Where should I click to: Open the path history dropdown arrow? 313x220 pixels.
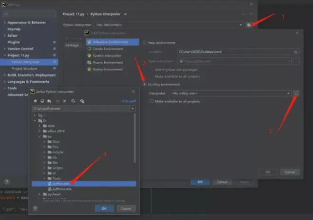[x=132, y=109]
